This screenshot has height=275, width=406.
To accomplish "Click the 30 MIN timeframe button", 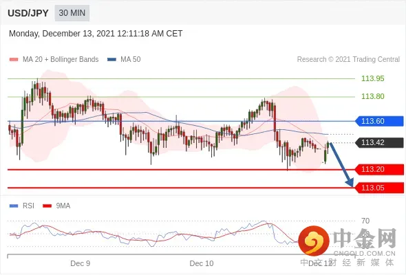I will tap(72, 13).
